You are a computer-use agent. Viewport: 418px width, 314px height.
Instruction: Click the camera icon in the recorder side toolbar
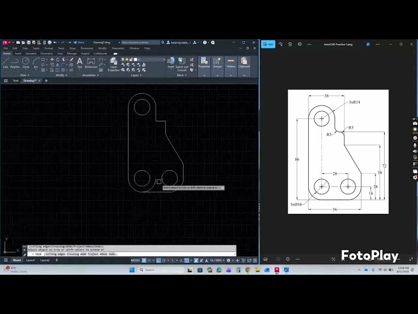(415, 124)
